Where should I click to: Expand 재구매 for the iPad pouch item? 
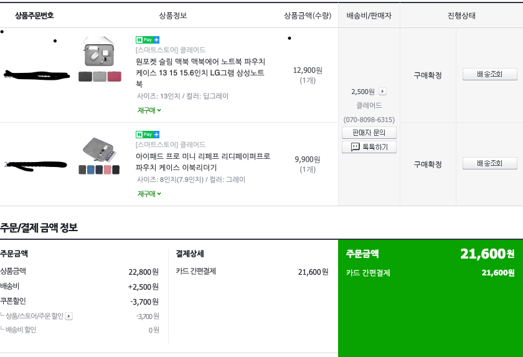click(x=149, y=194)
